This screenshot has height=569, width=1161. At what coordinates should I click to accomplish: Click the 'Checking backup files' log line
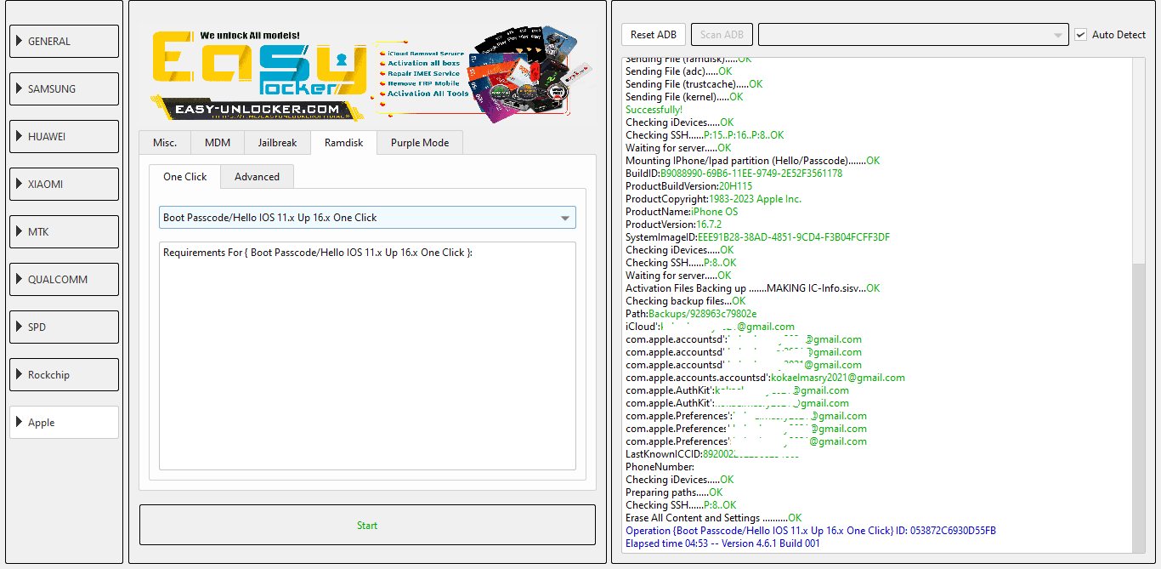(x=685, y=301)
